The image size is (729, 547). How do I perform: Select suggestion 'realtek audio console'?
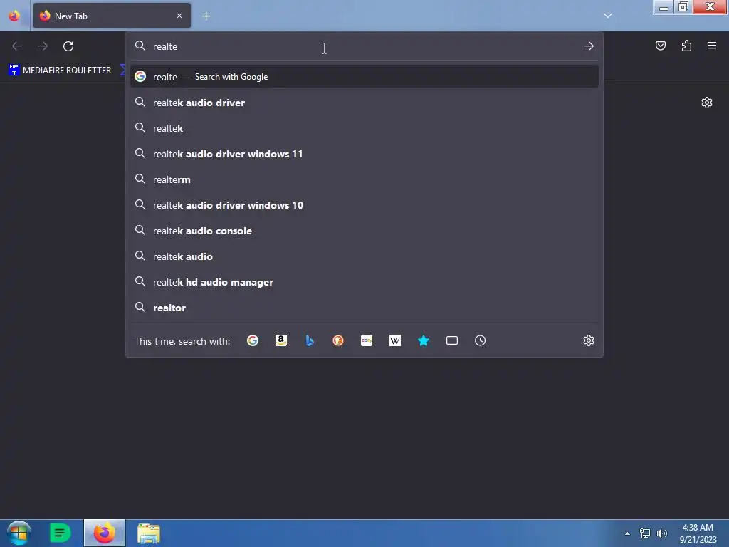point(364,231)
